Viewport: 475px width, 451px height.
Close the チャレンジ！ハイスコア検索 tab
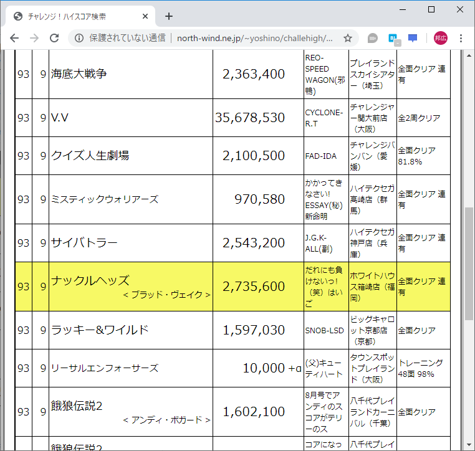click(x=145, y=16)
